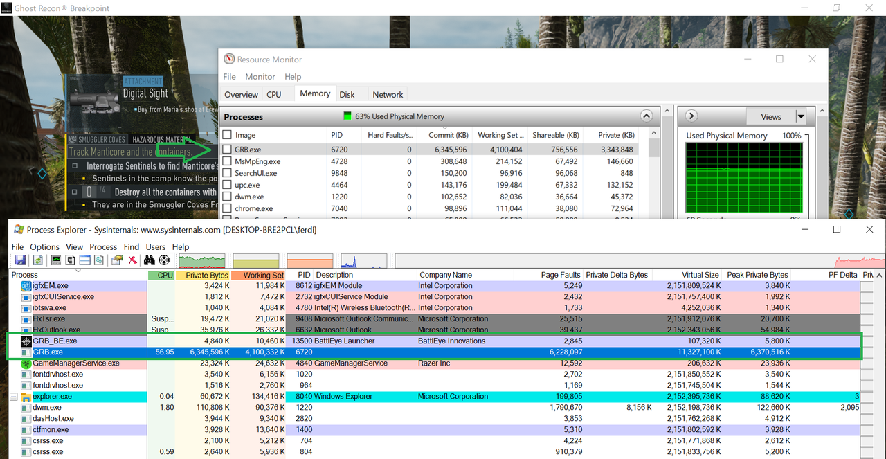Open the Views dropdown arrow
Image resolution: width=886 pixels, height=459 pixels.
(801, 116)
